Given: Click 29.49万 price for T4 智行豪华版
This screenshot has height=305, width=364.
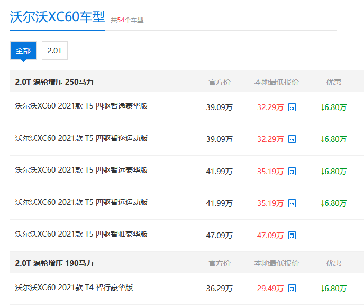Looking at the screenshot, I should click(x=270, y=289).
